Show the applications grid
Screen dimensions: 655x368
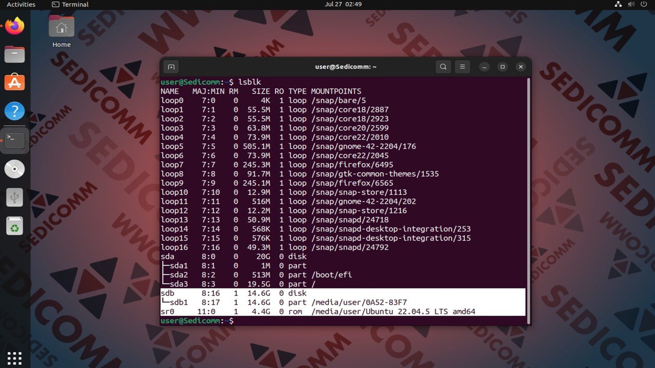(x=15, y=358)
